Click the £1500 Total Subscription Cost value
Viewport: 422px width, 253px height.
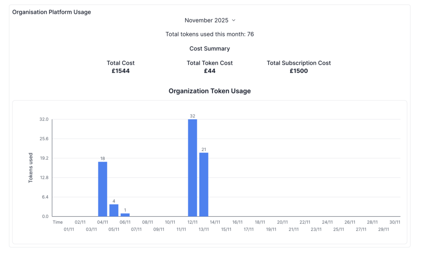pyautogui.click(x=298, y=71)
